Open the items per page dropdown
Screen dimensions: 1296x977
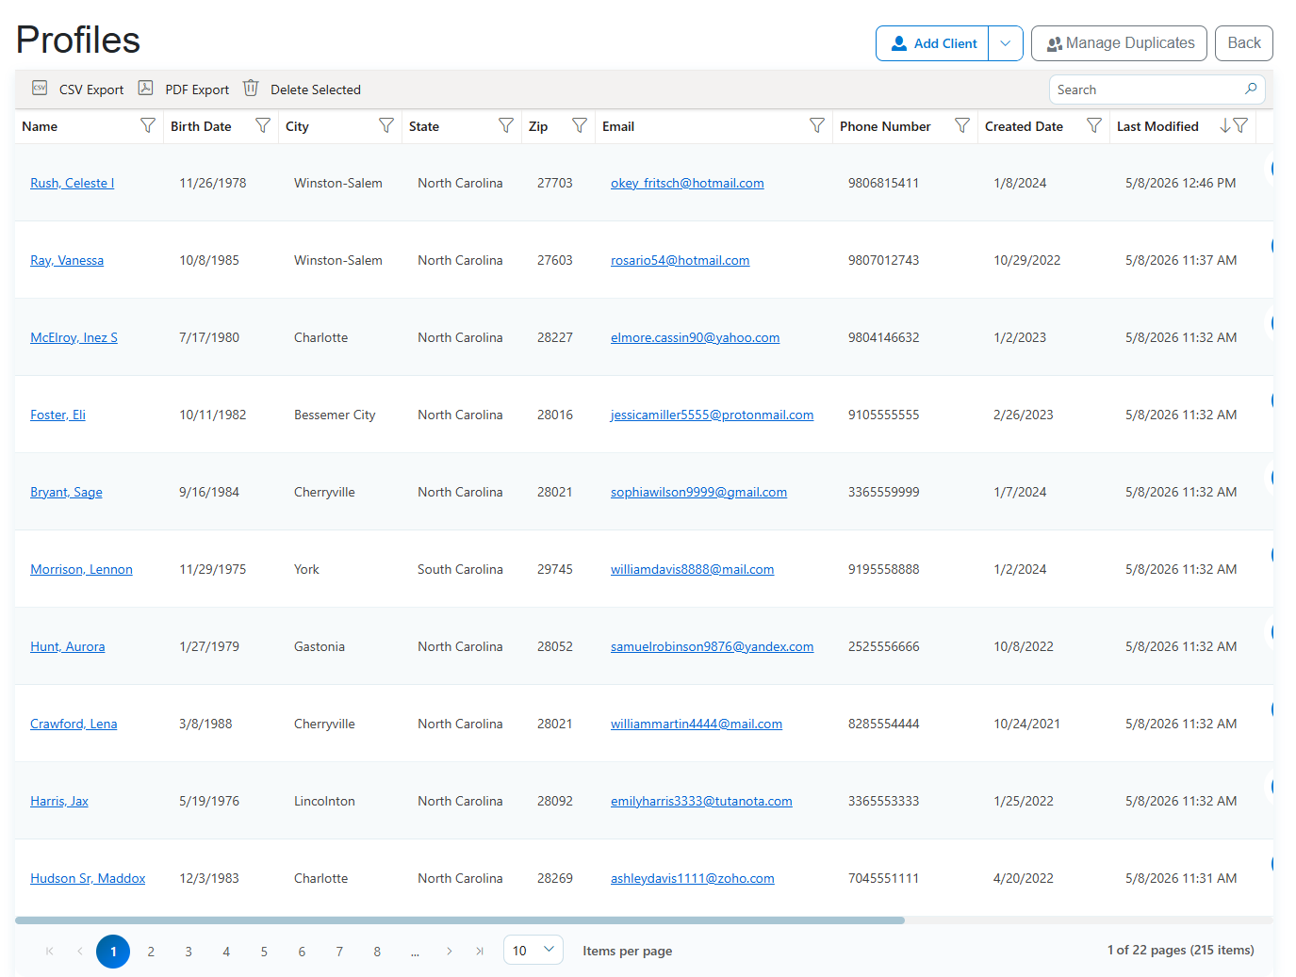point(533,950)
